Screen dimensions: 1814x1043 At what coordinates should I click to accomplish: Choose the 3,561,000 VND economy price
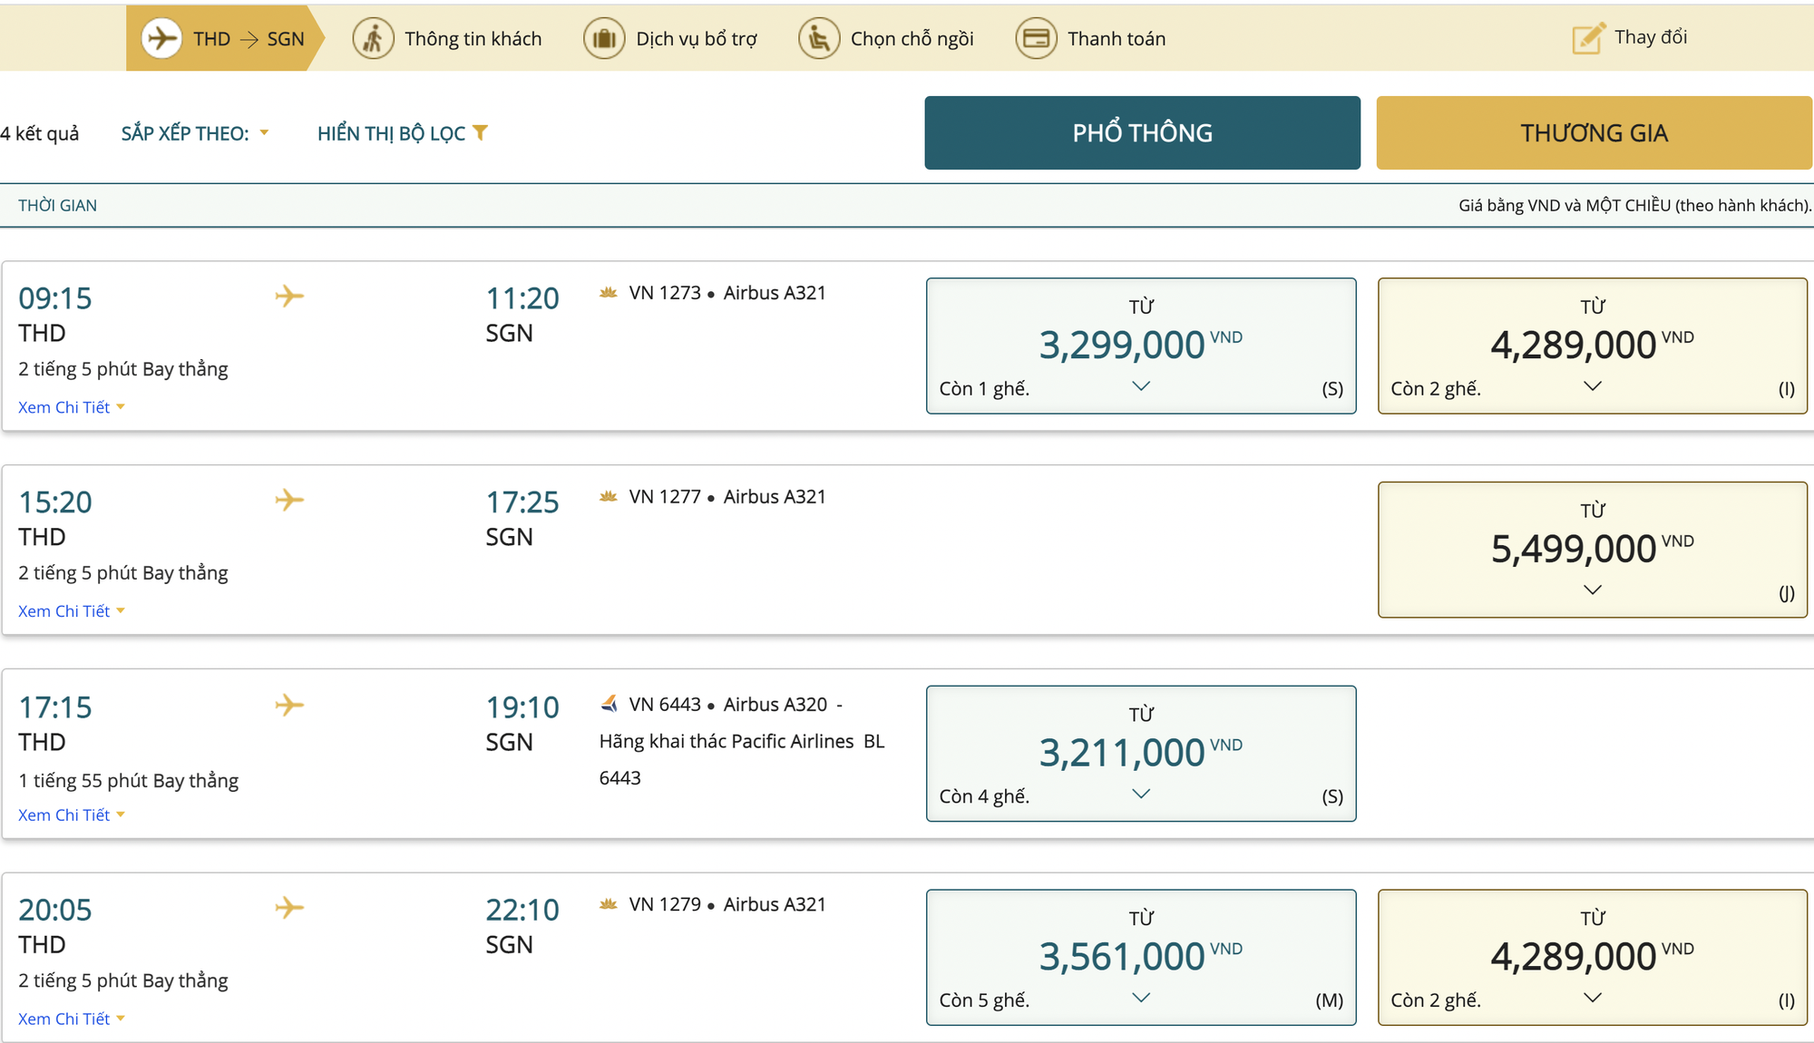[x=1141, y=957]
